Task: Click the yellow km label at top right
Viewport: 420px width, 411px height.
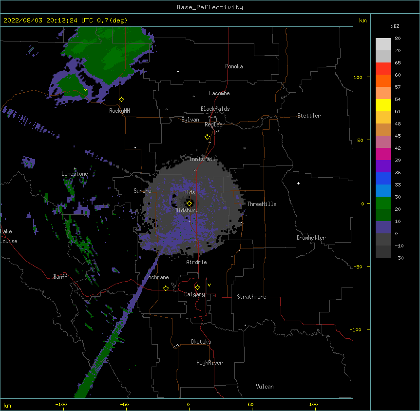Action: pos(363,21)
